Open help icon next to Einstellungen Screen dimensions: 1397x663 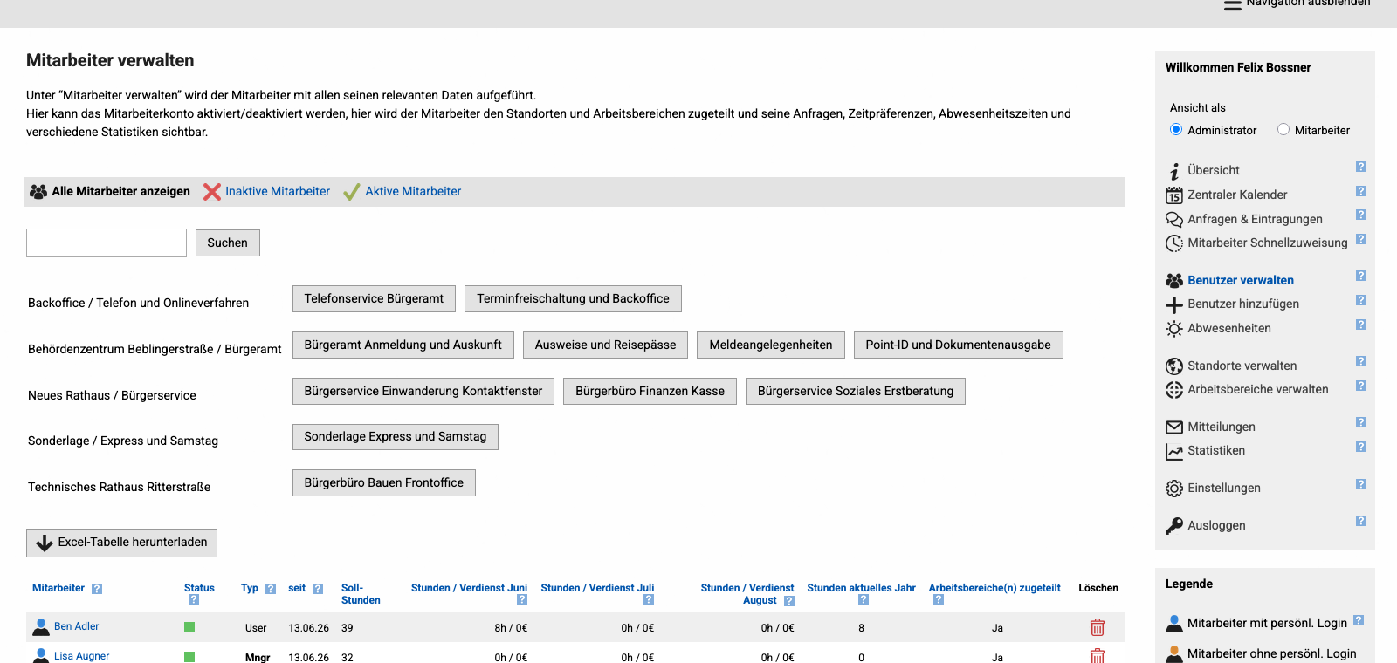coord(1360,484)
